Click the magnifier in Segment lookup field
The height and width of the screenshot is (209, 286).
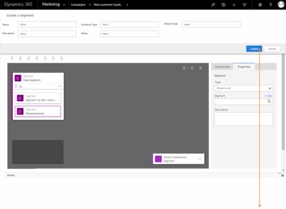269,102
